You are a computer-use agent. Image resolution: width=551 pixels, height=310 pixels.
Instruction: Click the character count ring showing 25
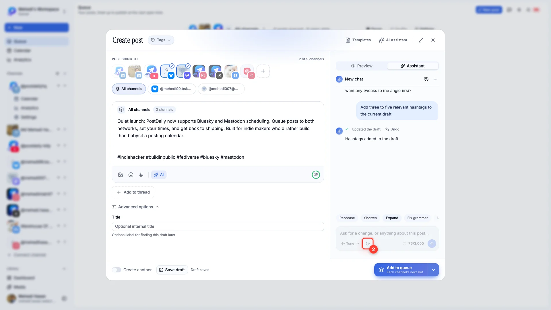click(x=316, y=175)
